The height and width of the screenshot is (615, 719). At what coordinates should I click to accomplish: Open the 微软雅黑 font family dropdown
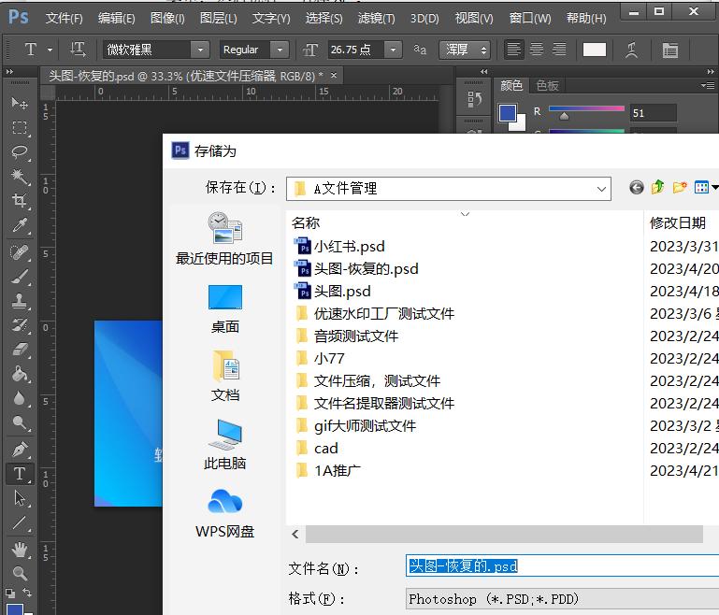tap(155, 50)
